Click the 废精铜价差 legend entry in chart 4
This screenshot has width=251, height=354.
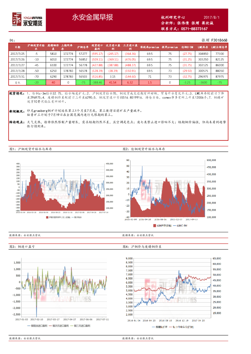pos(159,327)
